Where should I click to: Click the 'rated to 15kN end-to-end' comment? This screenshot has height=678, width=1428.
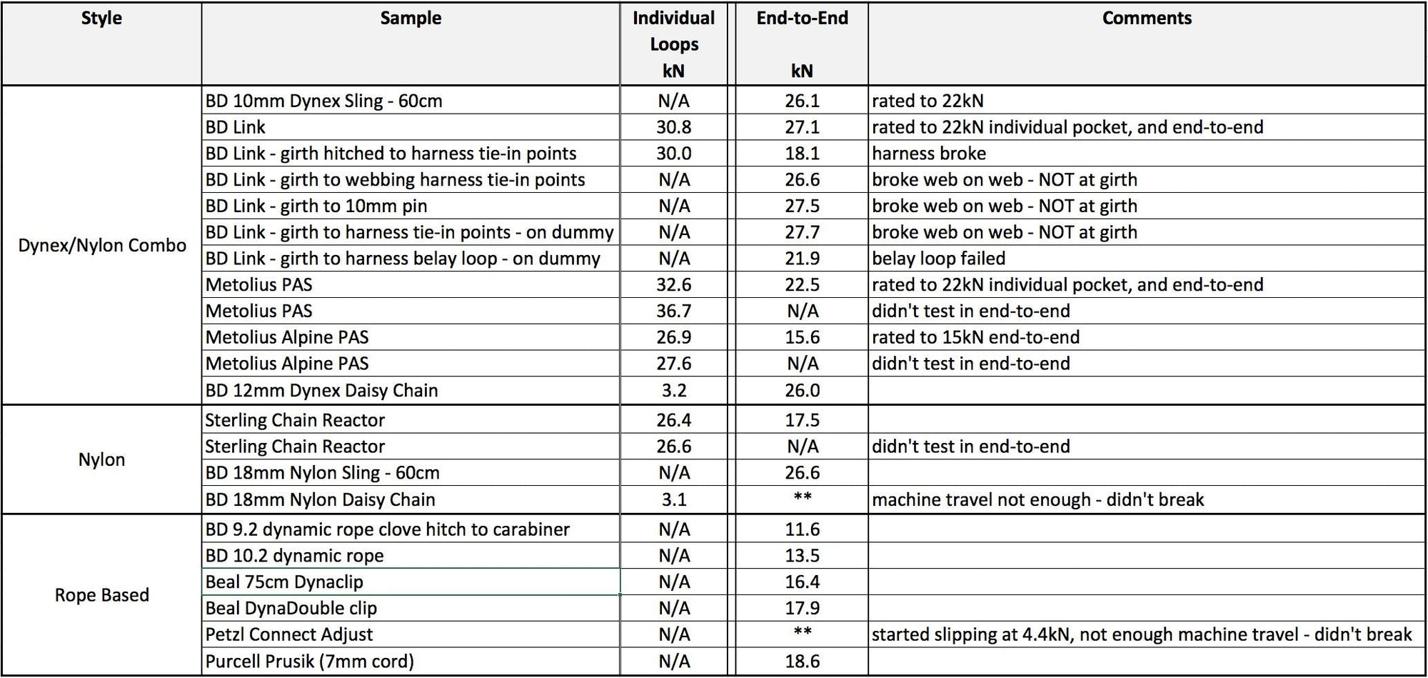(x=975, y=337)
